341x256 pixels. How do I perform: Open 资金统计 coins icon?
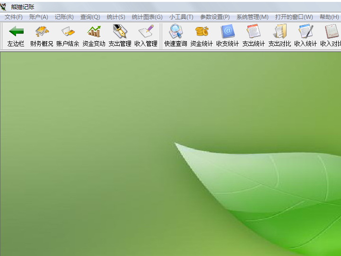201,32
